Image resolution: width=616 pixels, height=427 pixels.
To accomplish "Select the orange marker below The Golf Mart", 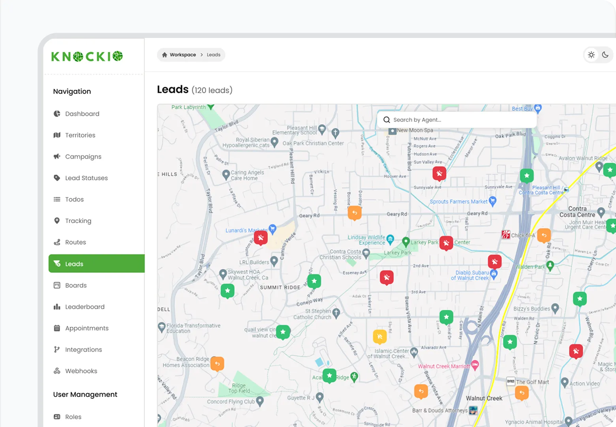I will [522, 393].
